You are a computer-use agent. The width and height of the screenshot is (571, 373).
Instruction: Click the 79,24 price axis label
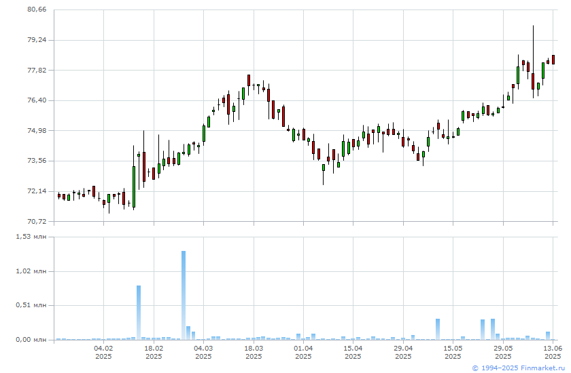(37, 39)
